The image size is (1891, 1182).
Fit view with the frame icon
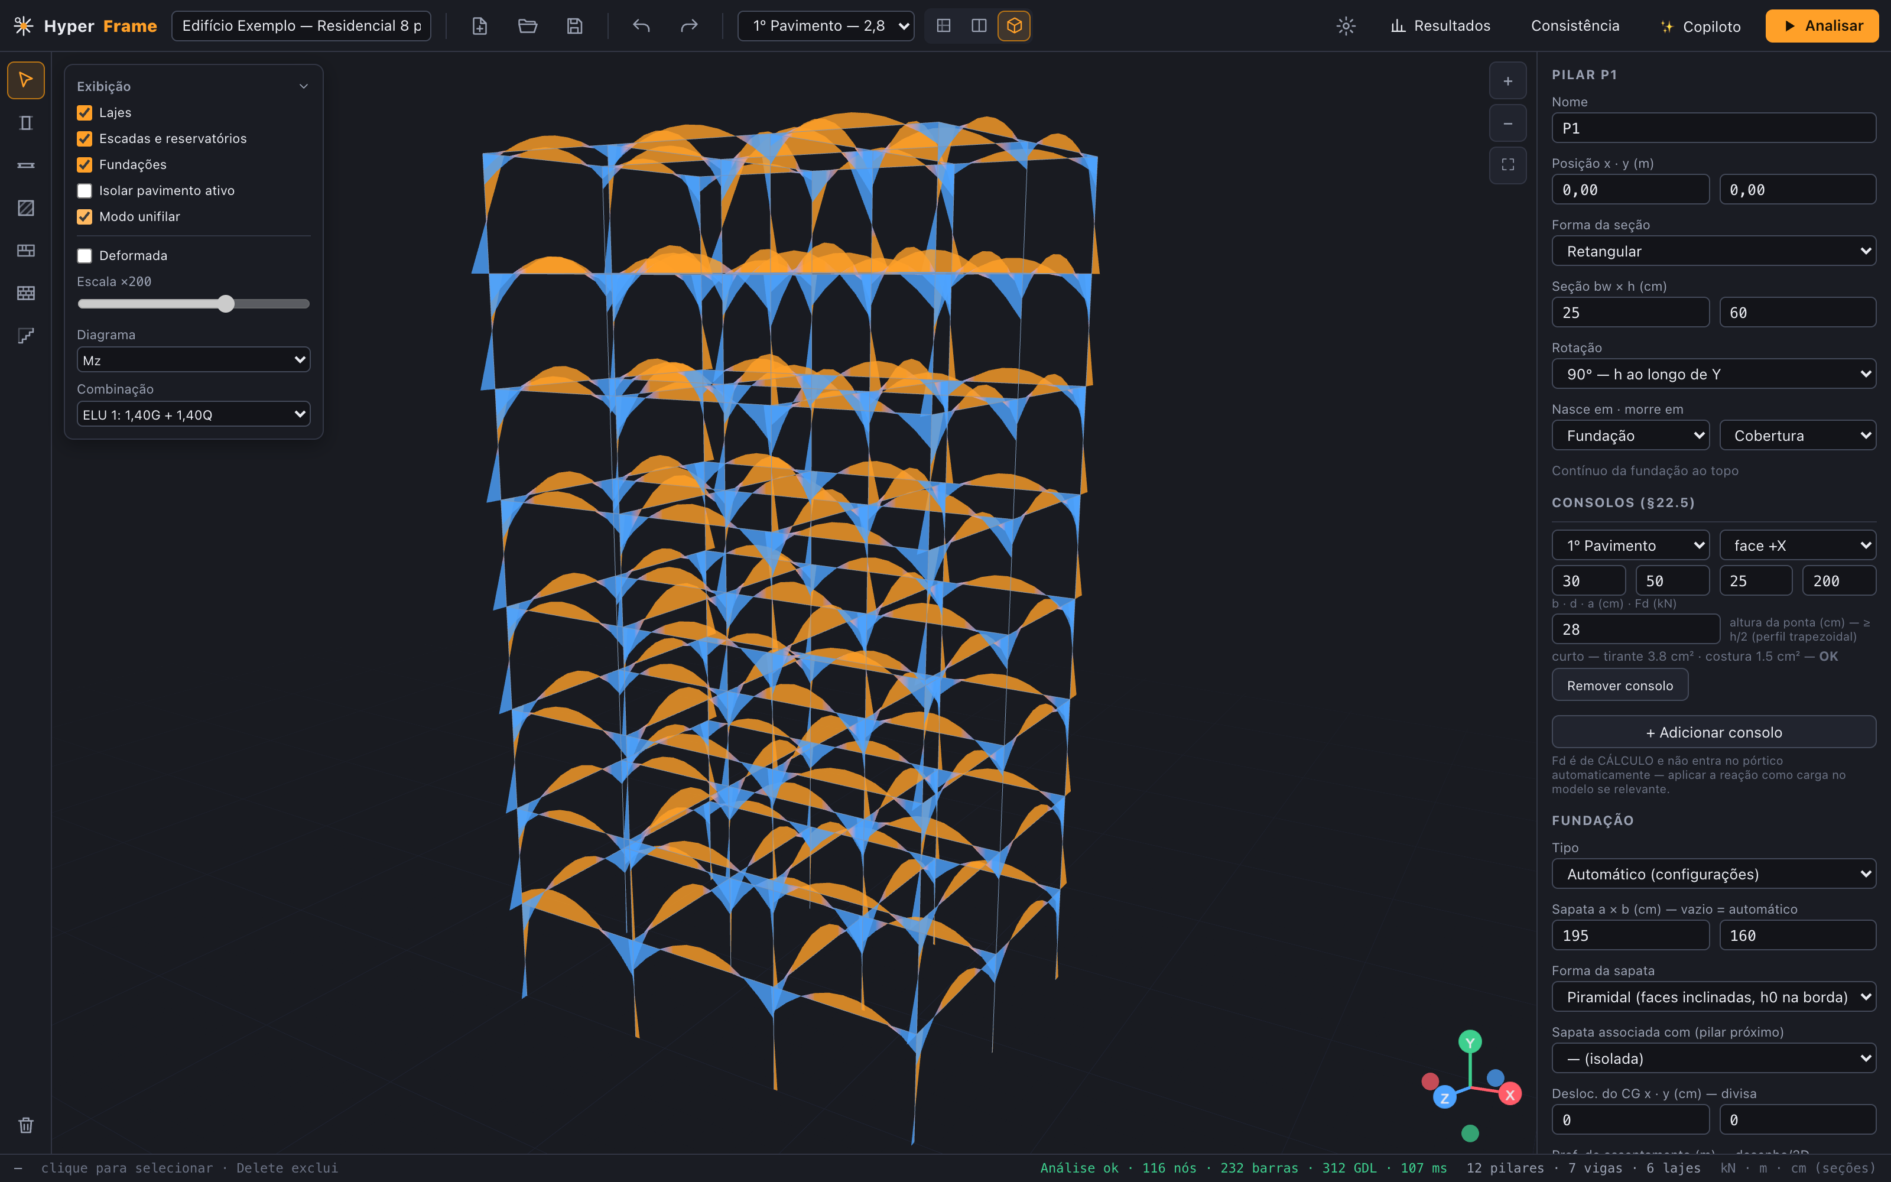coord(1508,165)
